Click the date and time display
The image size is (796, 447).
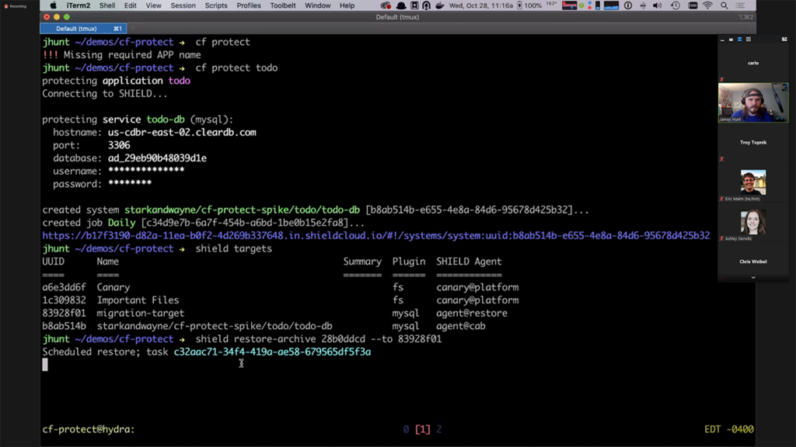(x=480, y=5)
